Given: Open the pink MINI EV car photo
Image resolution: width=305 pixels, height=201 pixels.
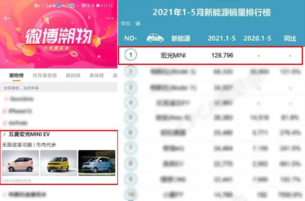Looking at the screenshot, I should 20,163.
